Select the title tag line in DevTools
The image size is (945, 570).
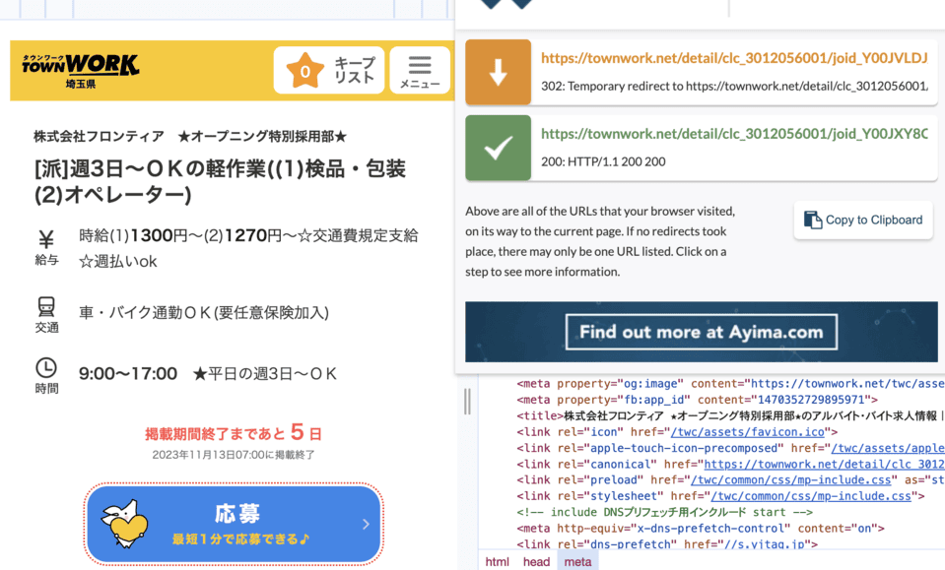tap(730, 415)
